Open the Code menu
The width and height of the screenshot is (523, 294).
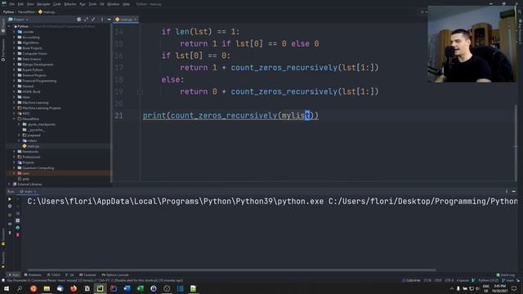coord(57,4)
